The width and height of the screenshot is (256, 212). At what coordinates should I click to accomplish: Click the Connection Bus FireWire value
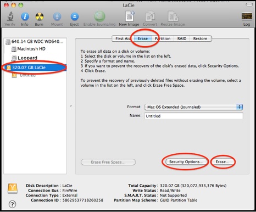pos(70,191)
